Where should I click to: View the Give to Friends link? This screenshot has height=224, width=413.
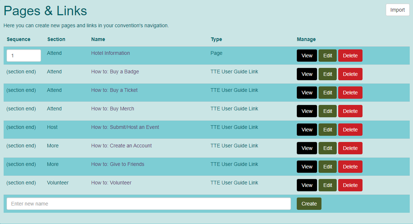coord(307,167)
